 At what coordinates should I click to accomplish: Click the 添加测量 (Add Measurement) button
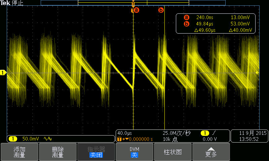(20, 152)
